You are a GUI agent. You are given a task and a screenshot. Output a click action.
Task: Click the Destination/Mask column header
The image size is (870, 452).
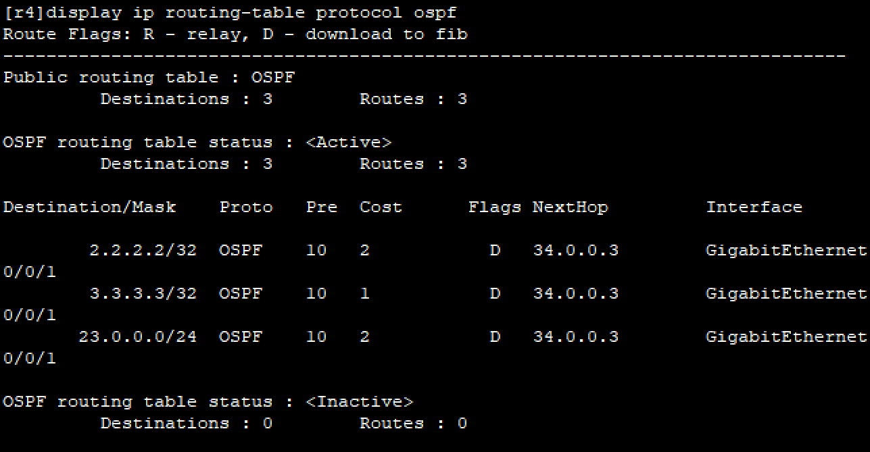click(89, 207)
